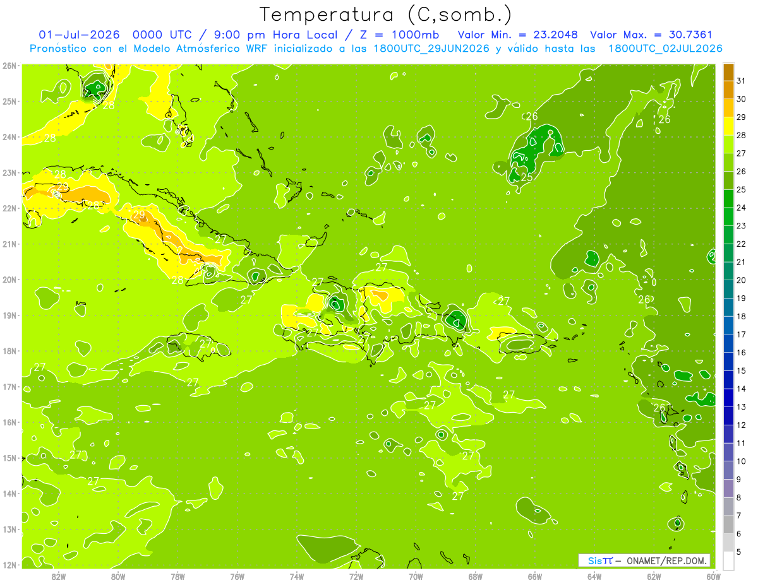Click the '16N' latitude axis label

(x=9, y=422)
